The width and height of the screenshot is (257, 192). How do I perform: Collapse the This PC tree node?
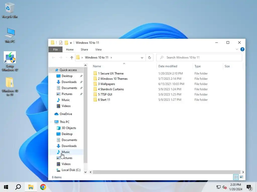point(51,122)
